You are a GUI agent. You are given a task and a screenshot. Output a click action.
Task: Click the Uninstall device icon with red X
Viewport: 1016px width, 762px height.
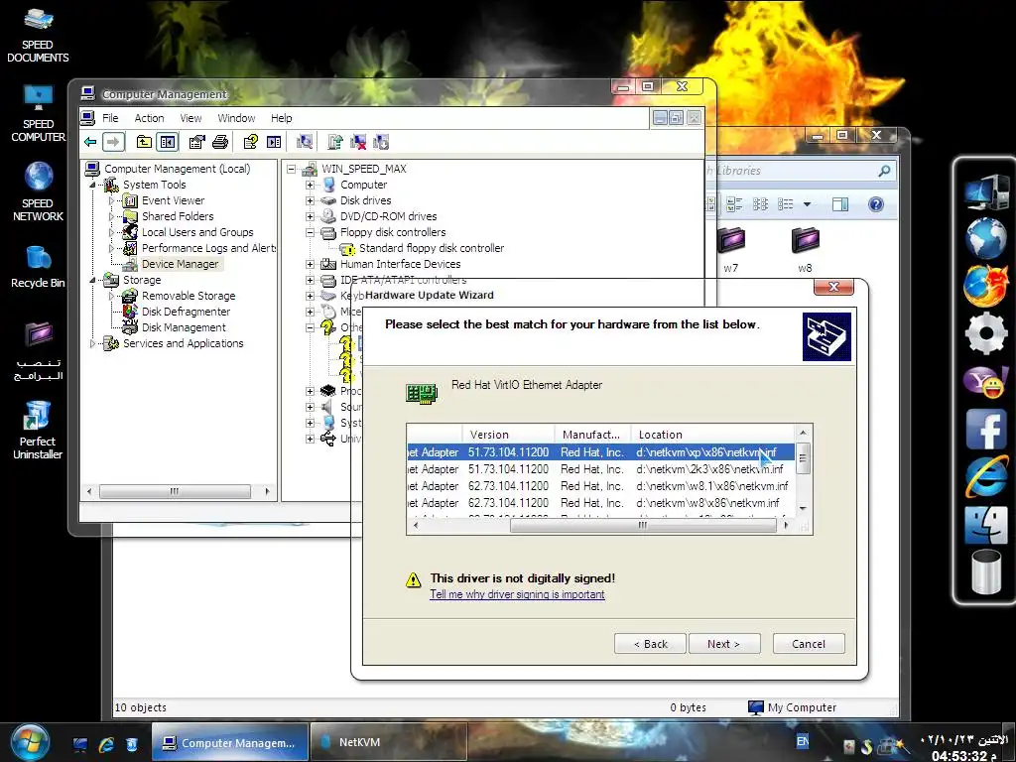point(358,142)
